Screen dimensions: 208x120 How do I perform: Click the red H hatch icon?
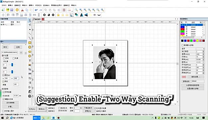pyautogui.click(x=64, y=10)
